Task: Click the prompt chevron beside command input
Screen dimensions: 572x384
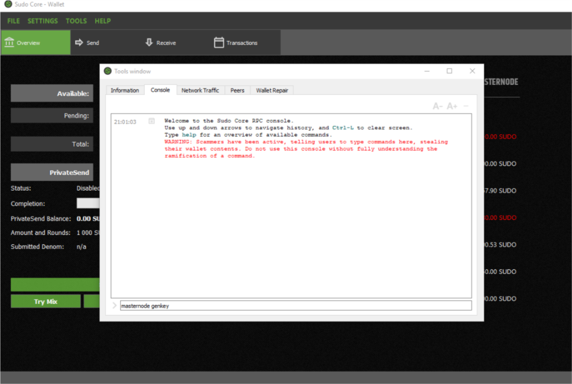Action: point(114,306)
